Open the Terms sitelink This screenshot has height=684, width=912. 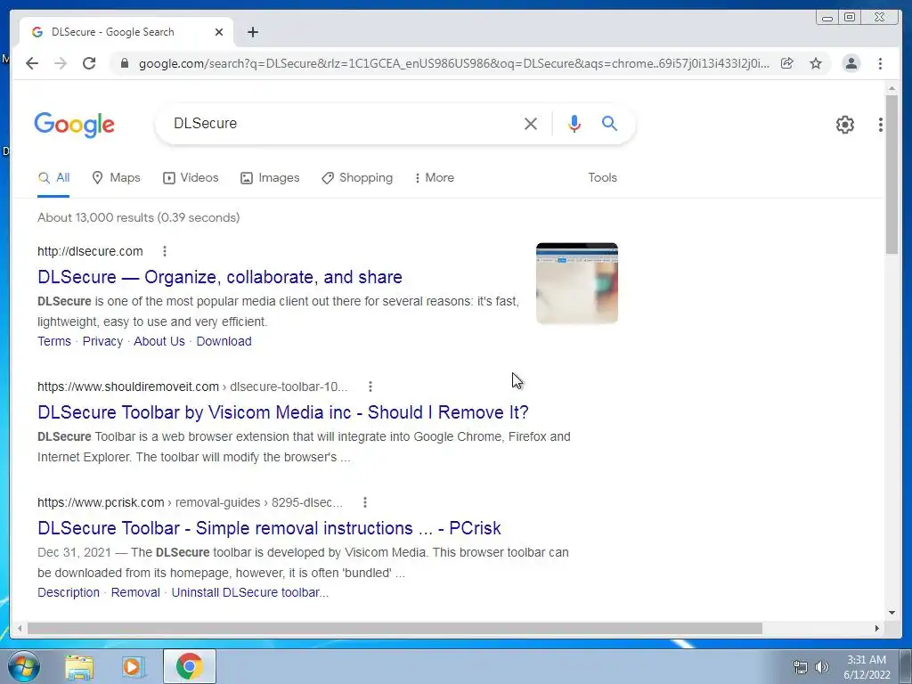(x=54, y=341)
